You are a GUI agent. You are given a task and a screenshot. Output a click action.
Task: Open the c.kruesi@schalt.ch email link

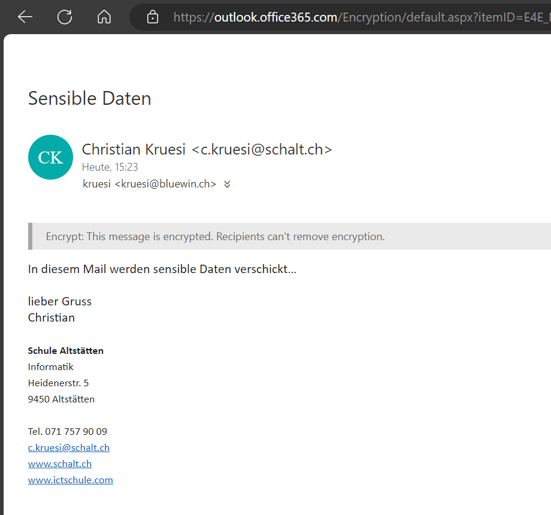click(x=69, y=447)
